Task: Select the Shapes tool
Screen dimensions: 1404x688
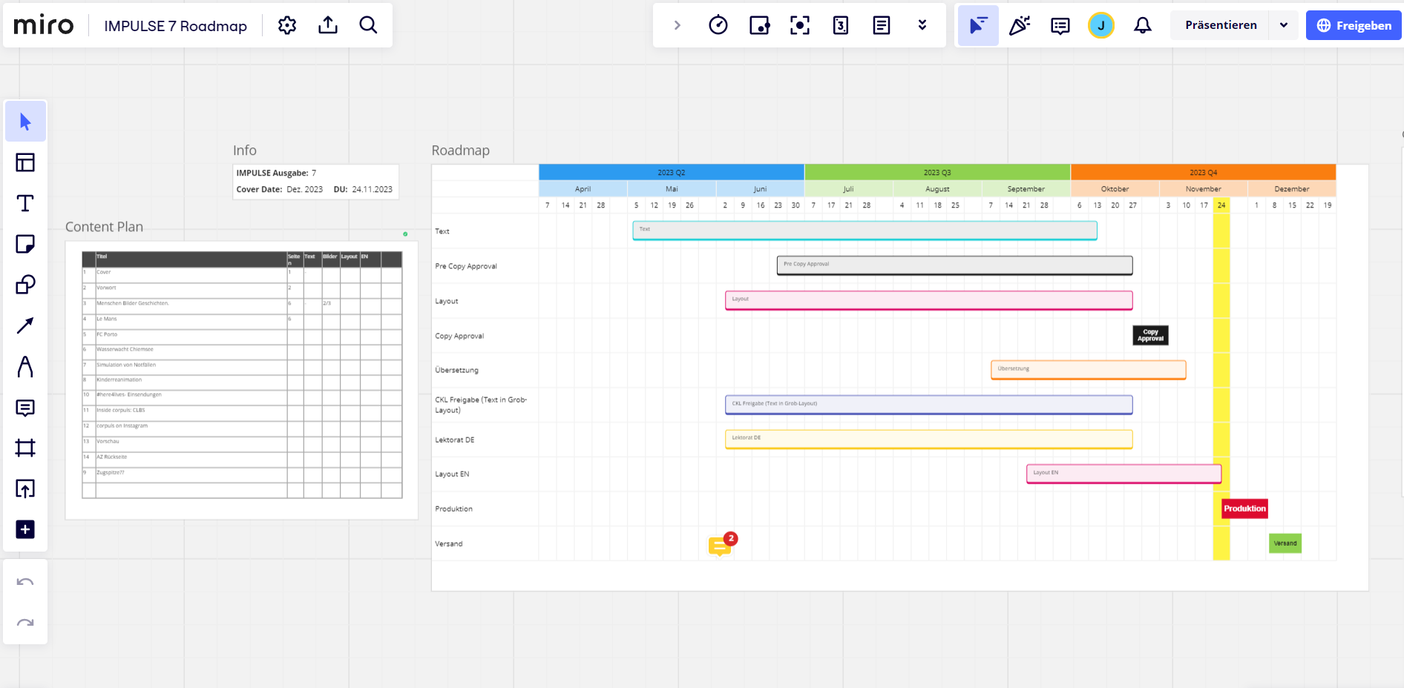Action: tap(25, 285)
